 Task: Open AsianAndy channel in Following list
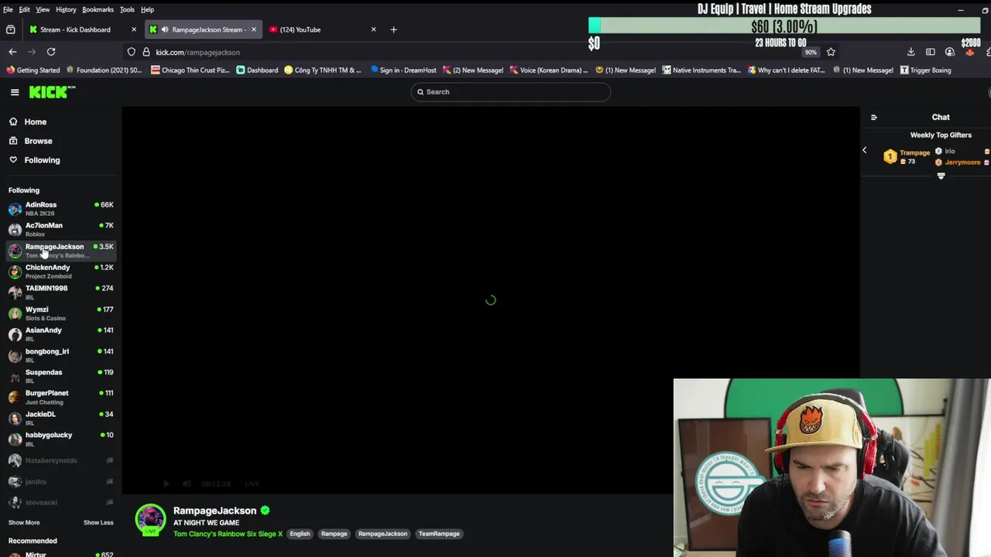point(60,334)
